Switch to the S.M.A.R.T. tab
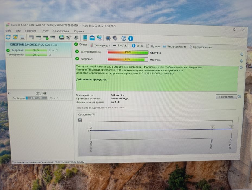This screenshot has width=252, height=190. tap(121, 46)
